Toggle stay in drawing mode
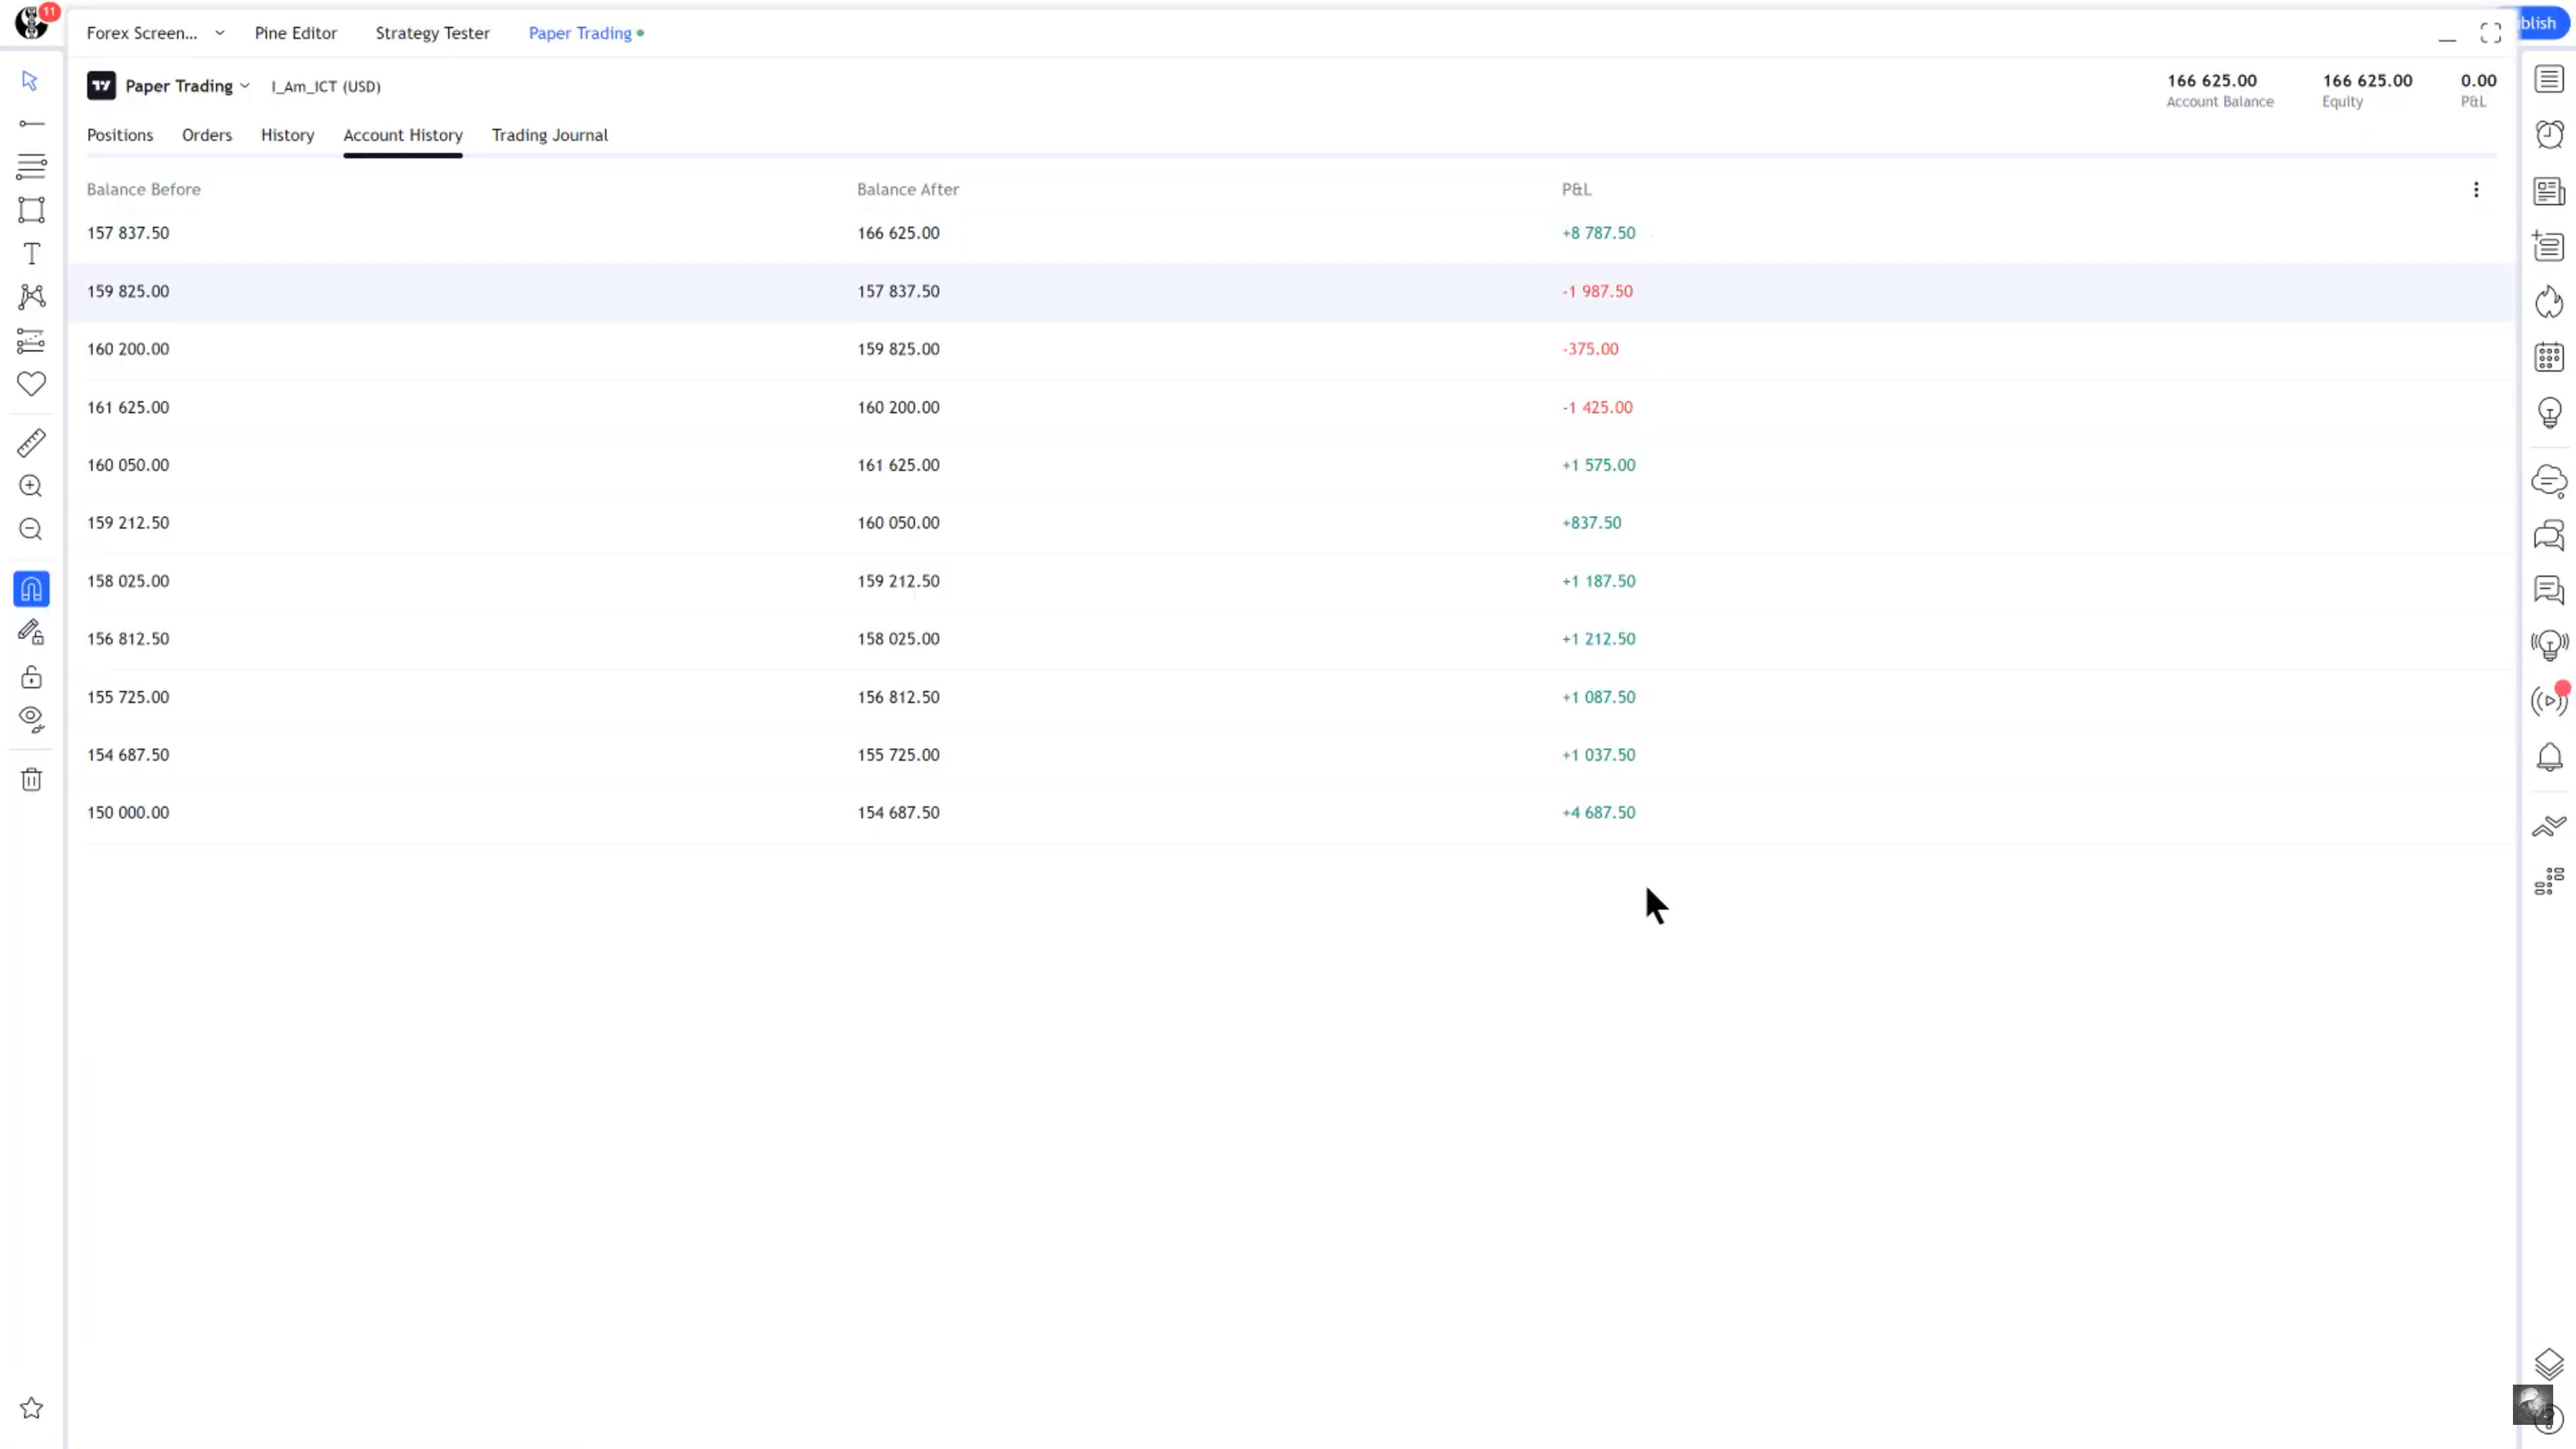Screen dimensions: 2576x1449 tap(31, 632)
